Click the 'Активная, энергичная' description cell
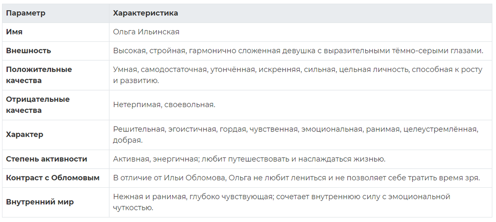496x222 pixels. [x=249, y=159]
